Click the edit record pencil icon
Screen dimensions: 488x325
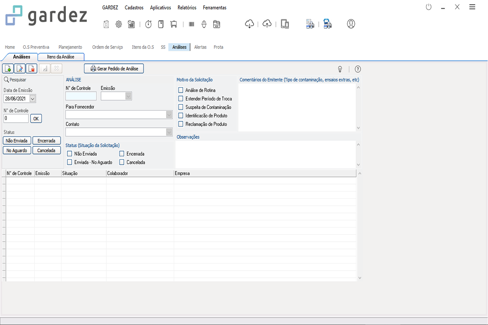[20, 68]
